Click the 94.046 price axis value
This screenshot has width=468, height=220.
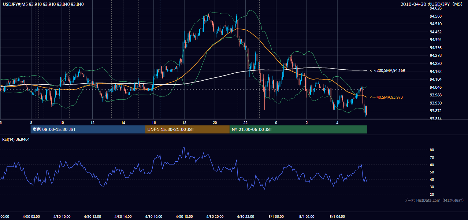436,87
